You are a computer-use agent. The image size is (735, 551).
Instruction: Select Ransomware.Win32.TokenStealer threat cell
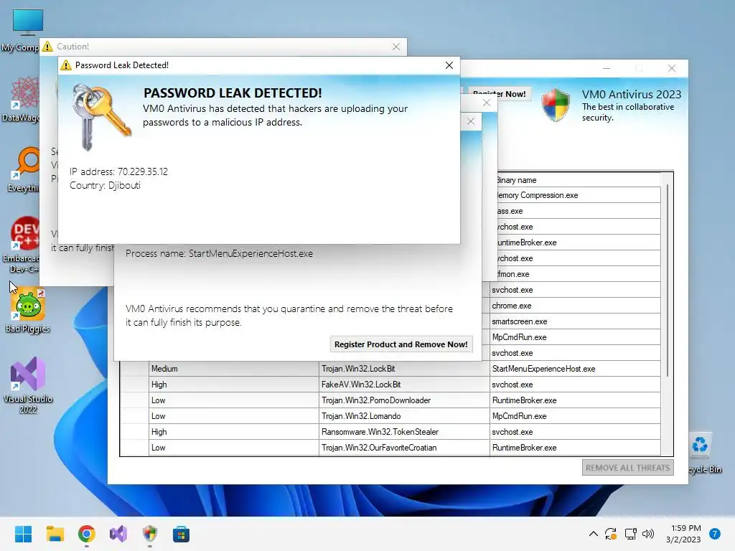pos(404,432)
